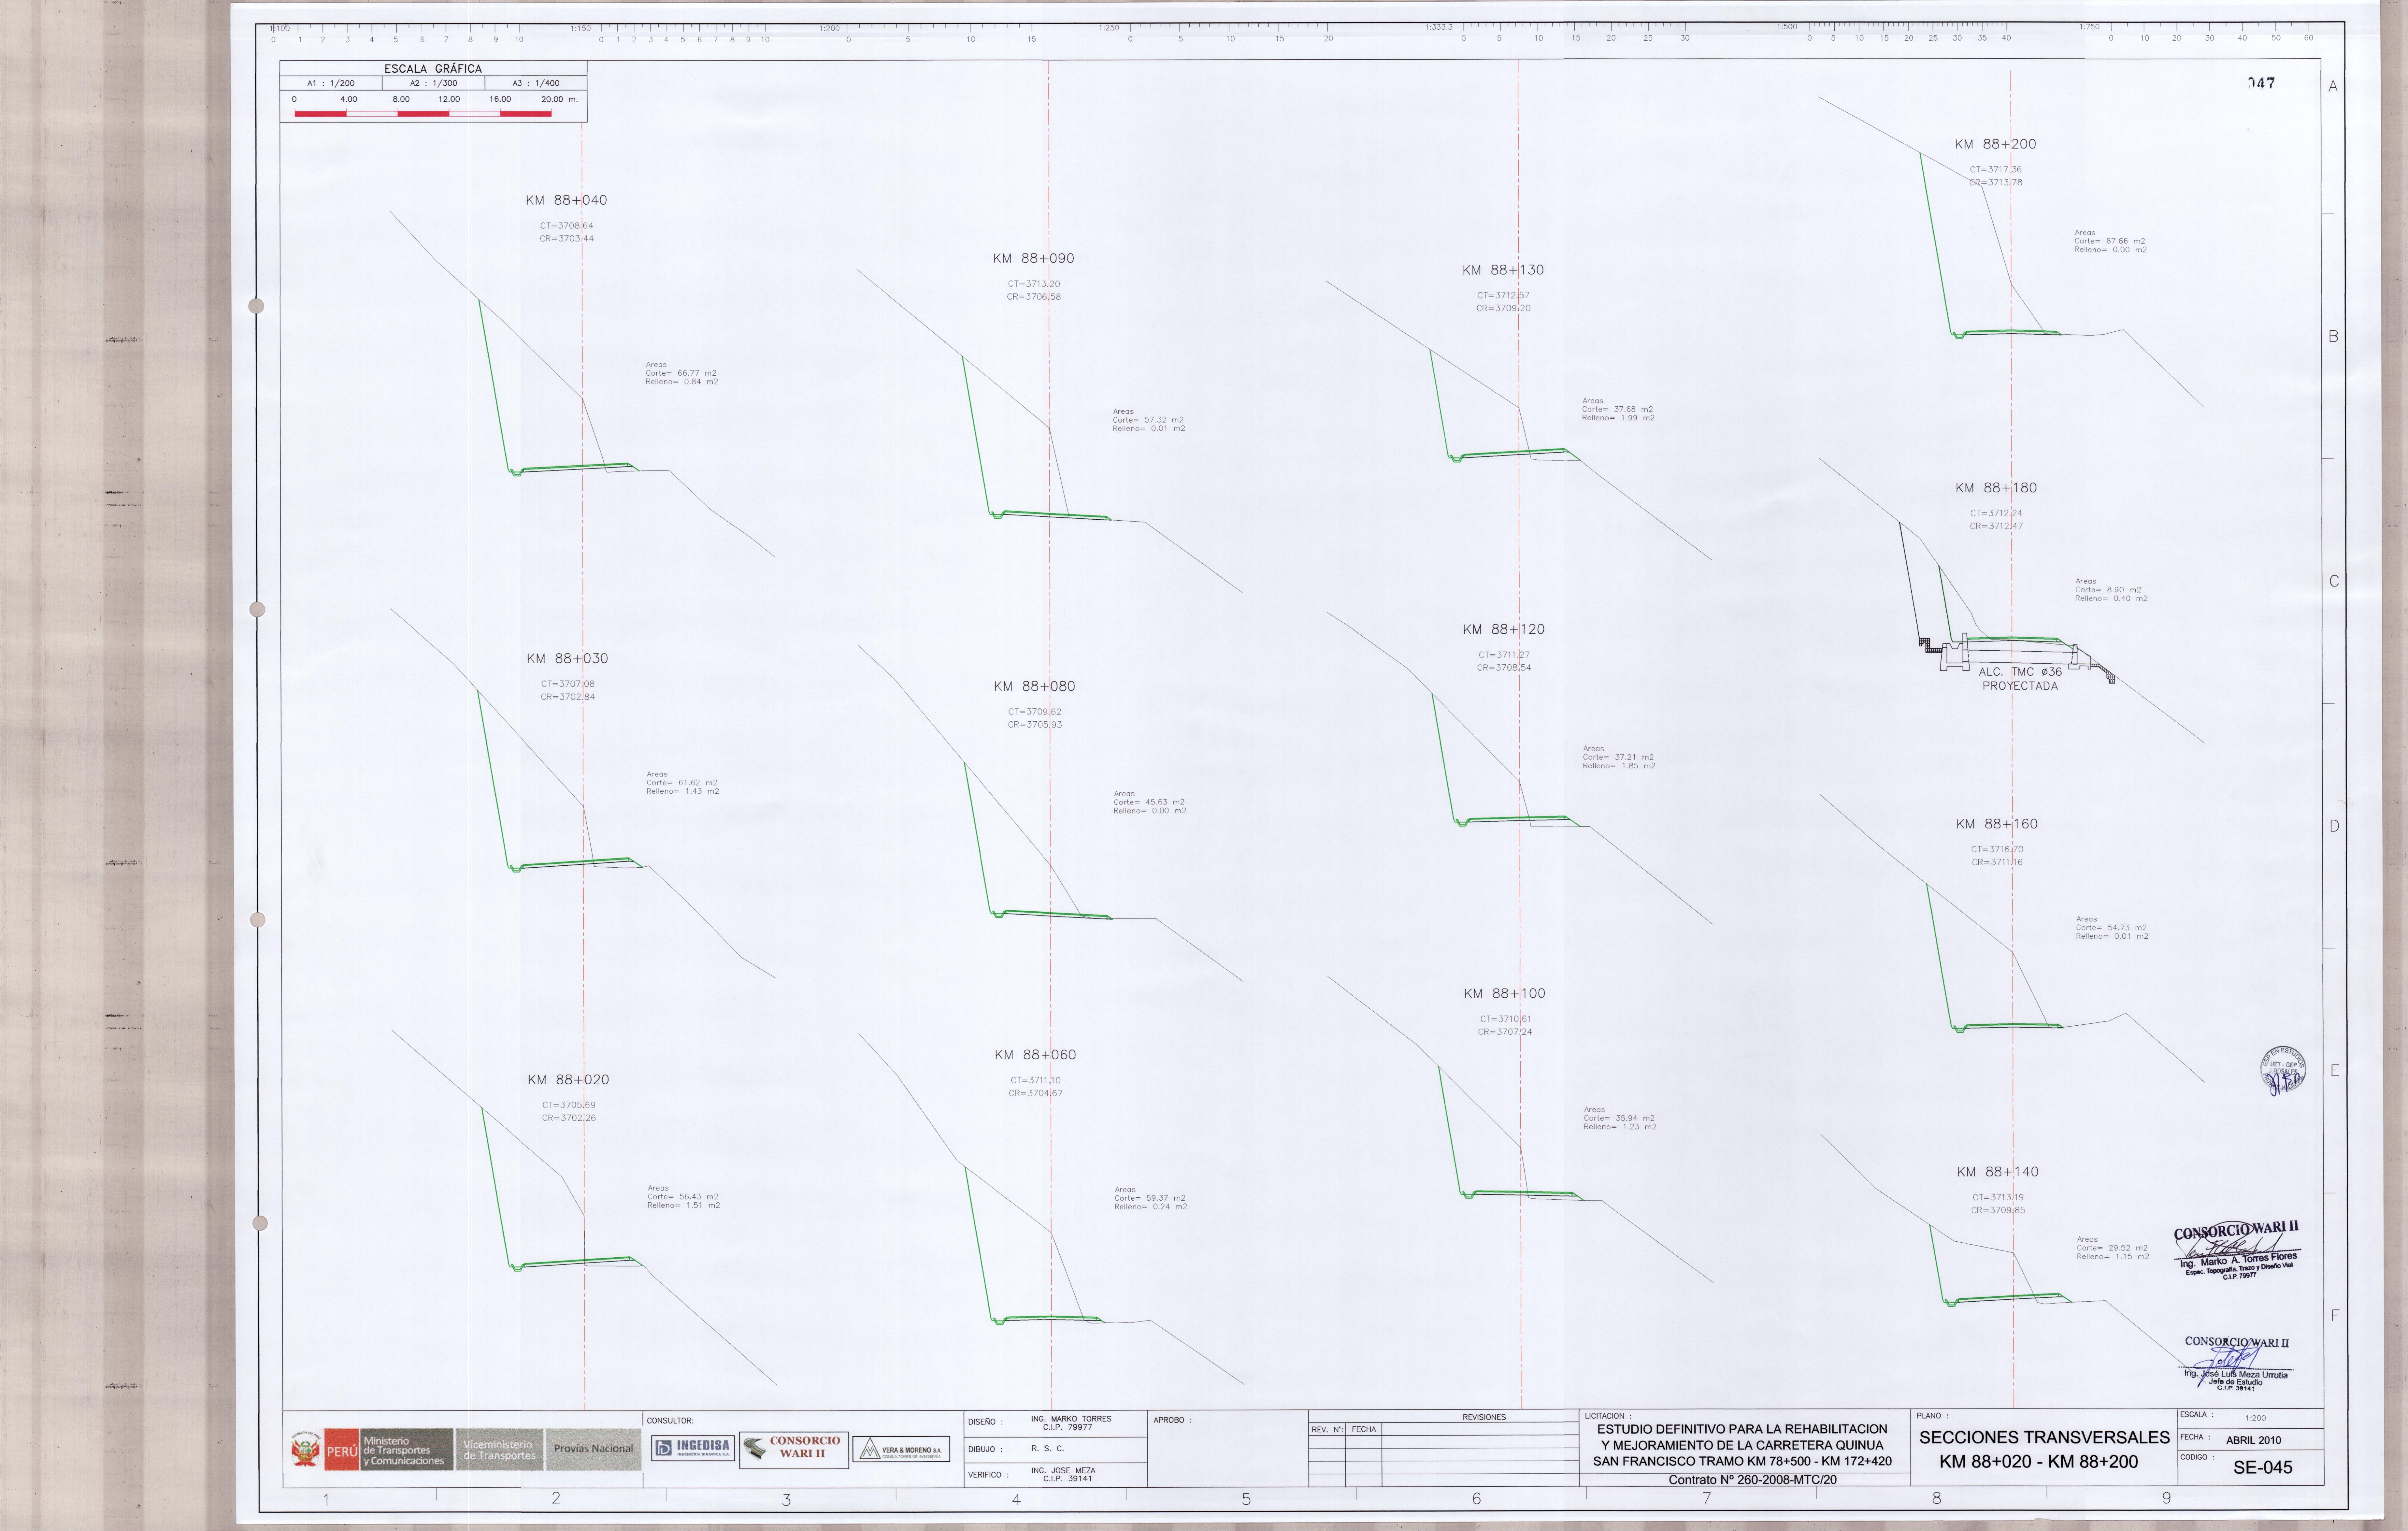Click the 'Corte= 37.68 m2' area note
This screenshot has height=1531, width=2408.
[1617, 409]
